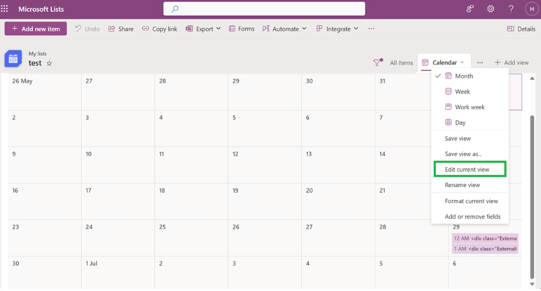
Task: Click the blue calendar list icon
Action: coord(13,59)
